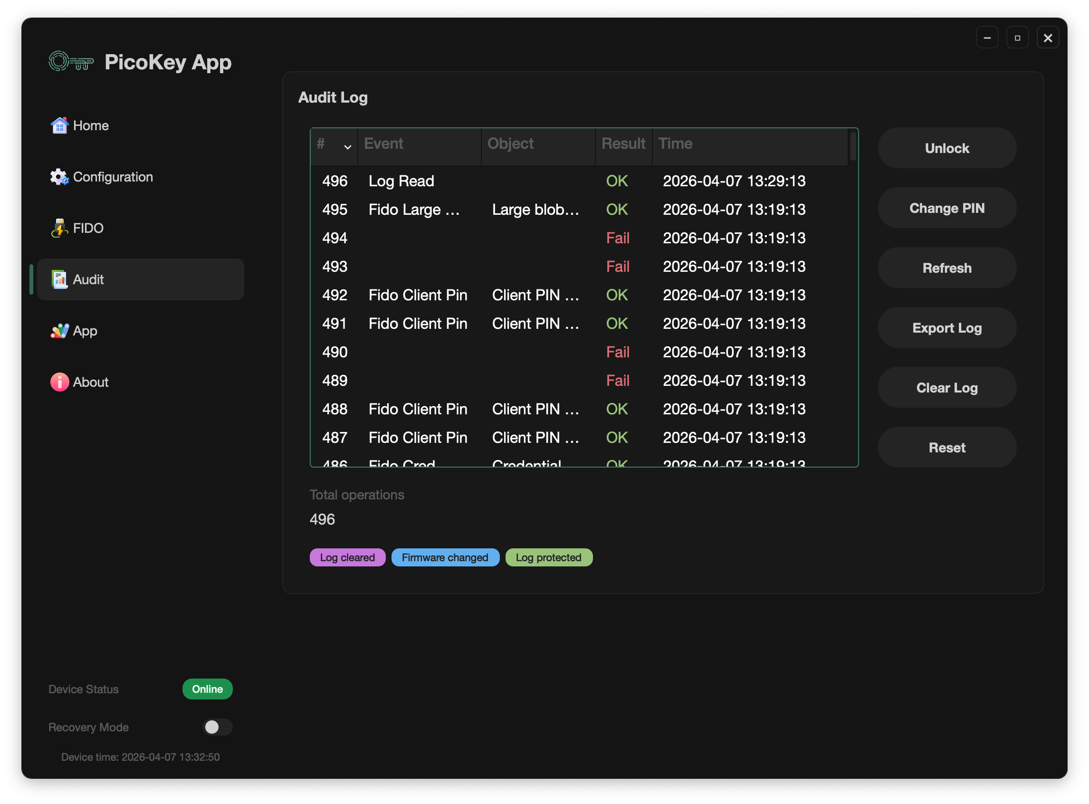Go to the FIDO section
Image resolution: width=1089 pixels, height=804 pixels.
pyautogui.click(x=88, y=228)
